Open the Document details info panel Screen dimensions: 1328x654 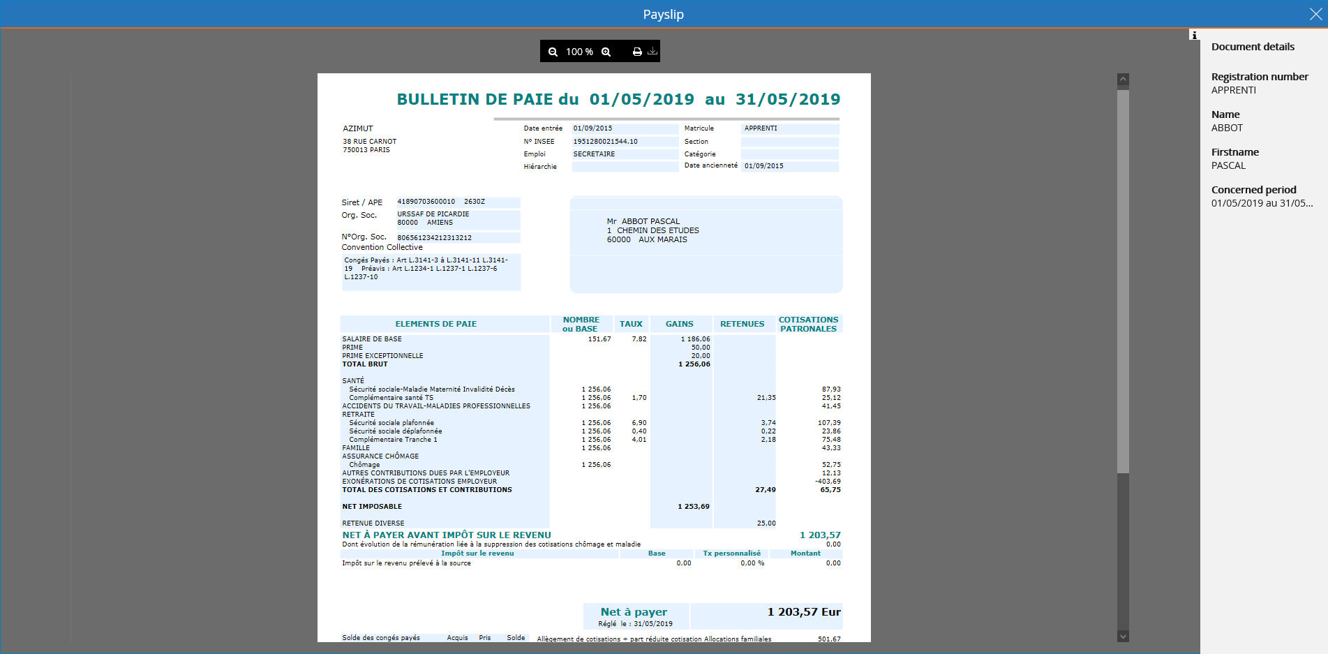tap(1193, 35)
